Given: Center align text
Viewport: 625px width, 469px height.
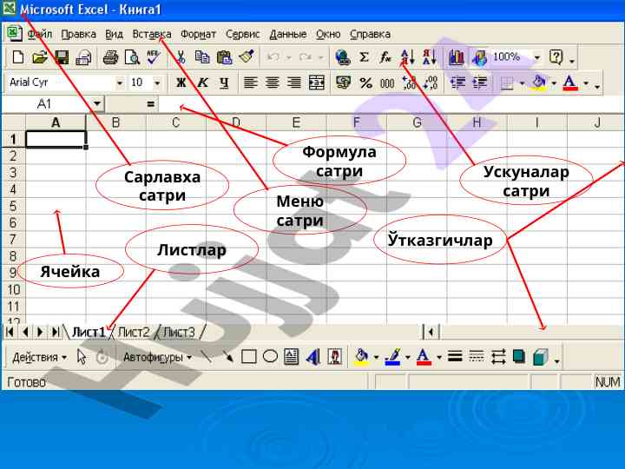Looking at the screenshot, I should 273,83.
